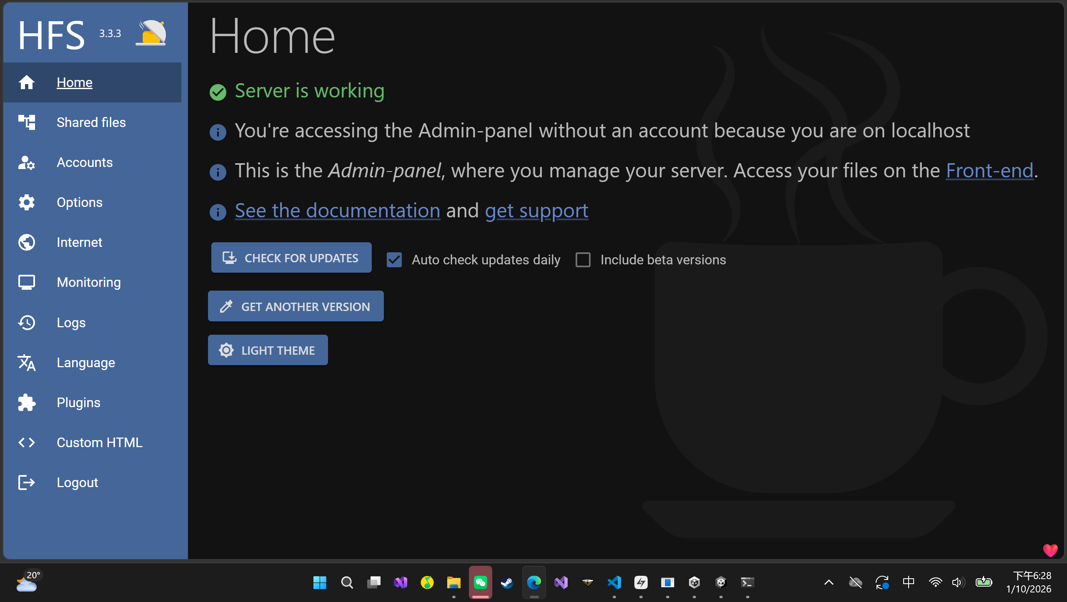Click the Logs history clock icon
The height and width of the screenshot is (602, 1067).
click(x=26, y=323)
